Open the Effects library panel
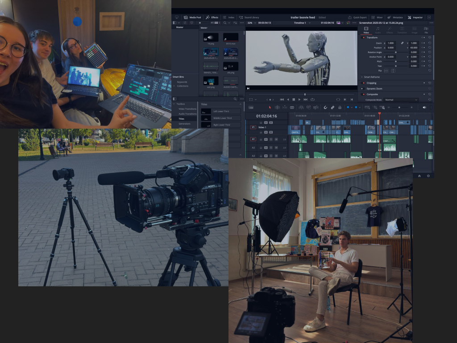 tap(212, 17)
